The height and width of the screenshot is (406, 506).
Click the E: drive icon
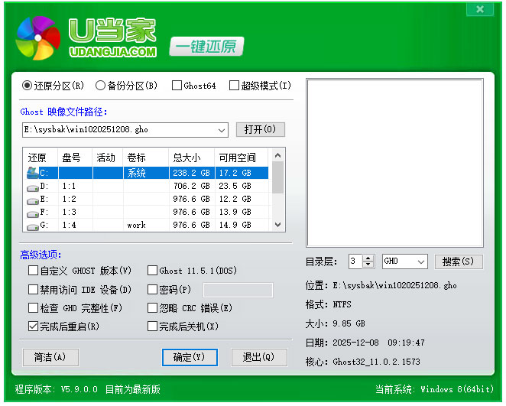[x=33, y=201]
